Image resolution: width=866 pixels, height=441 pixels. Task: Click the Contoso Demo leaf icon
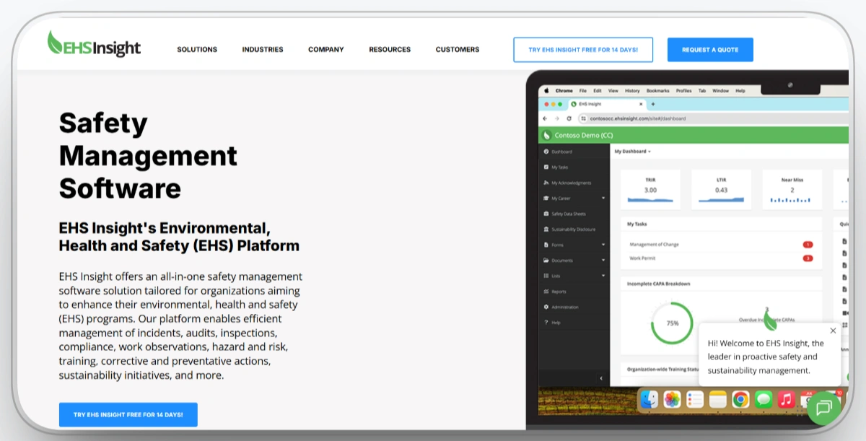tap(547, 135)
